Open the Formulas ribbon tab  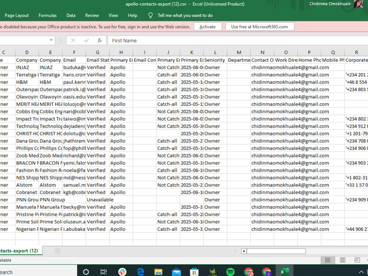pos(47,15)
